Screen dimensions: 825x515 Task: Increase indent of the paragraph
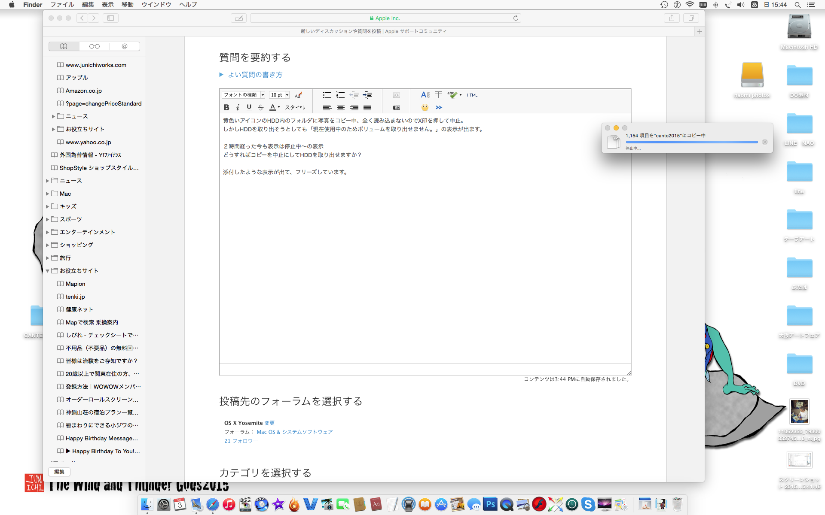[x=367, y=95]
